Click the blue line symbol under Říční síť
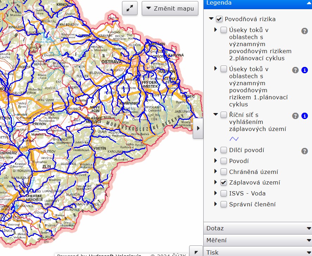Viewport: 312px width, 256px height. 234,139
